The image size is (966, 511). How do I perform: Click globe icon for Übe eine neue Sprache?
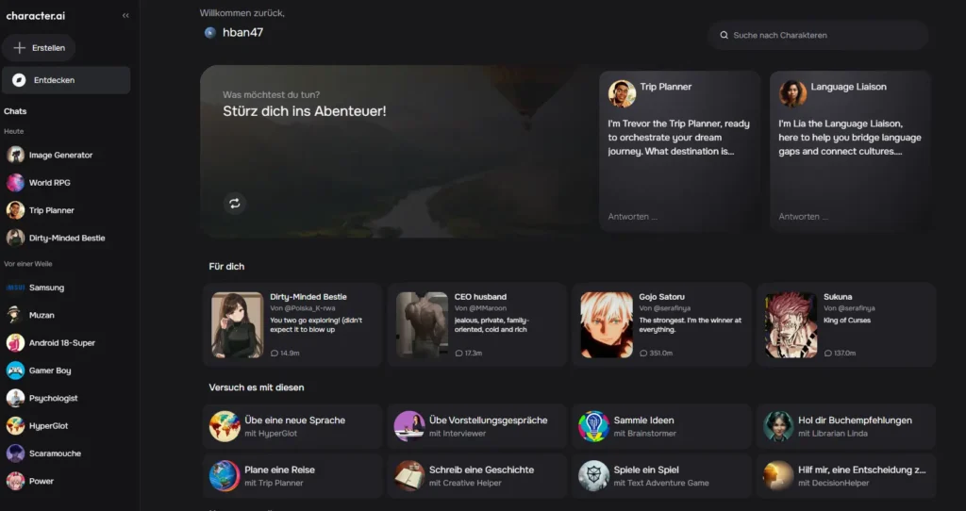coord(225,426)
